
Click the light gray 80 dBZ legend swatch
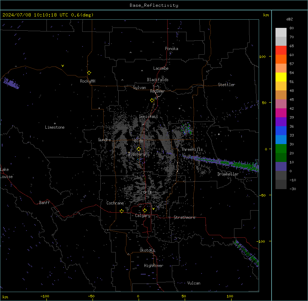click(281, 32)
